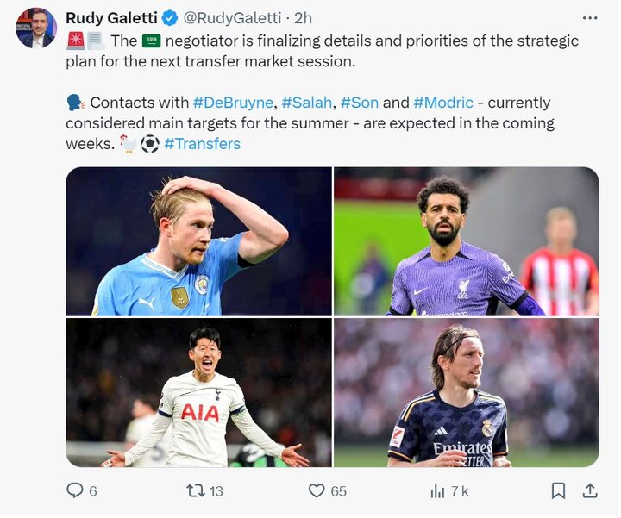Viewport: 621px width, 518px height.
Task: Open the three-dot more options menu
Action: point(590,18)
